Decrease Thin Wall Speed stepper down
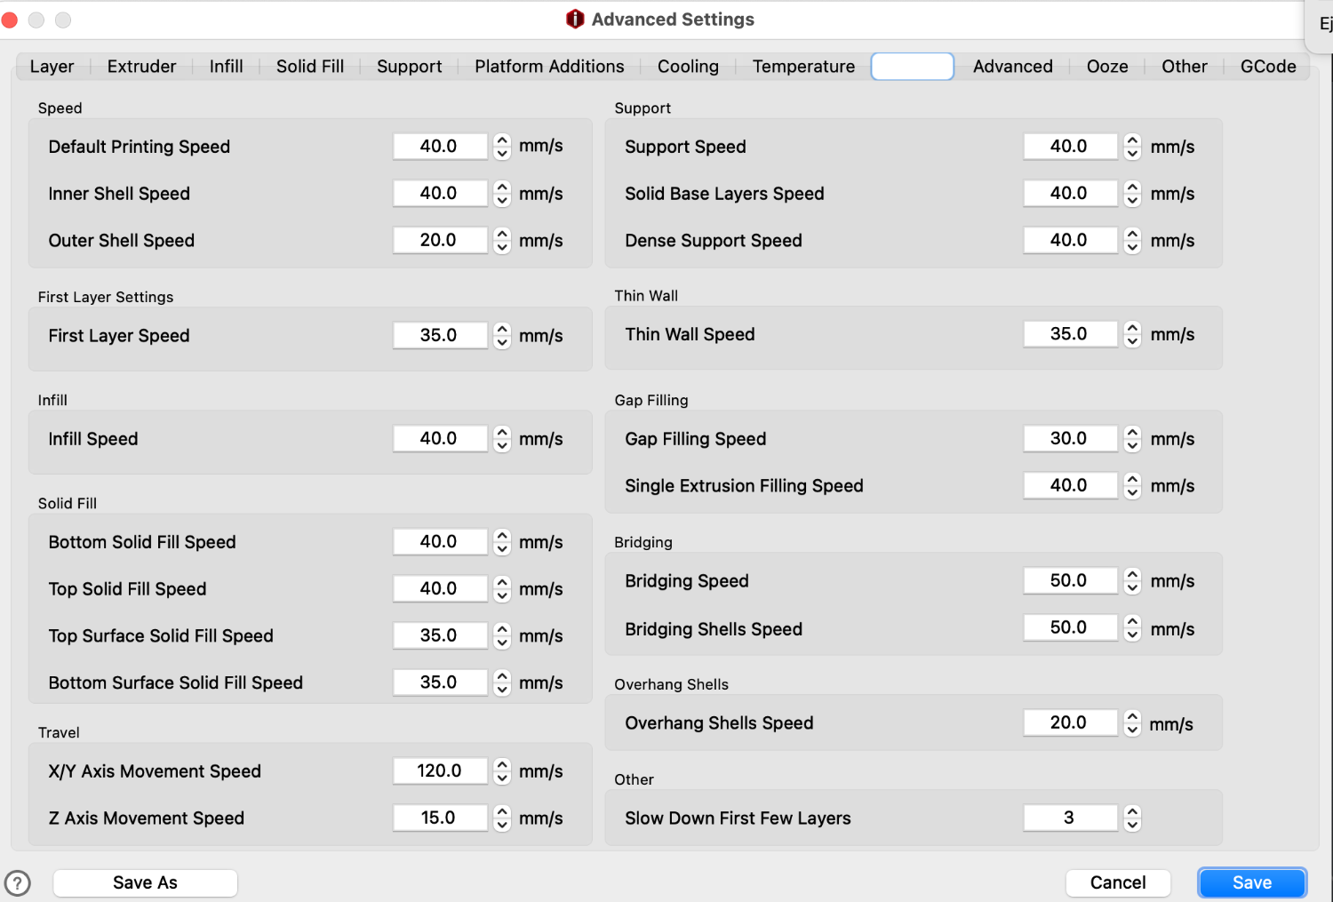Screen dimensions: 1333x902 tap(1132, 340)
